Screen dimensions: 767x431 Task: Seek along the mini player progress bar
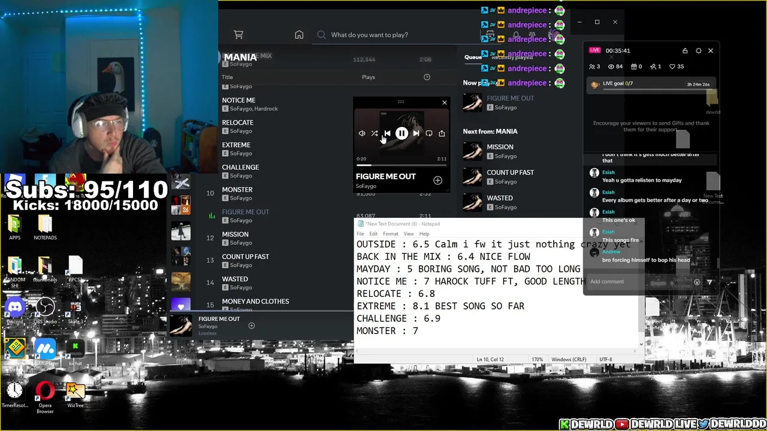click(401, 165)
